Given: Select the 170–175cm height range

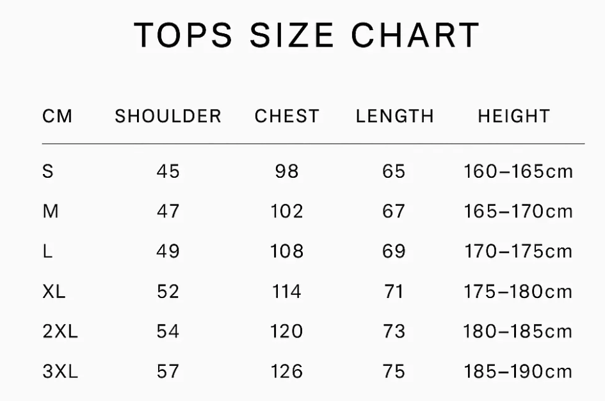Looking at the screenshot, I should (518, 251).
